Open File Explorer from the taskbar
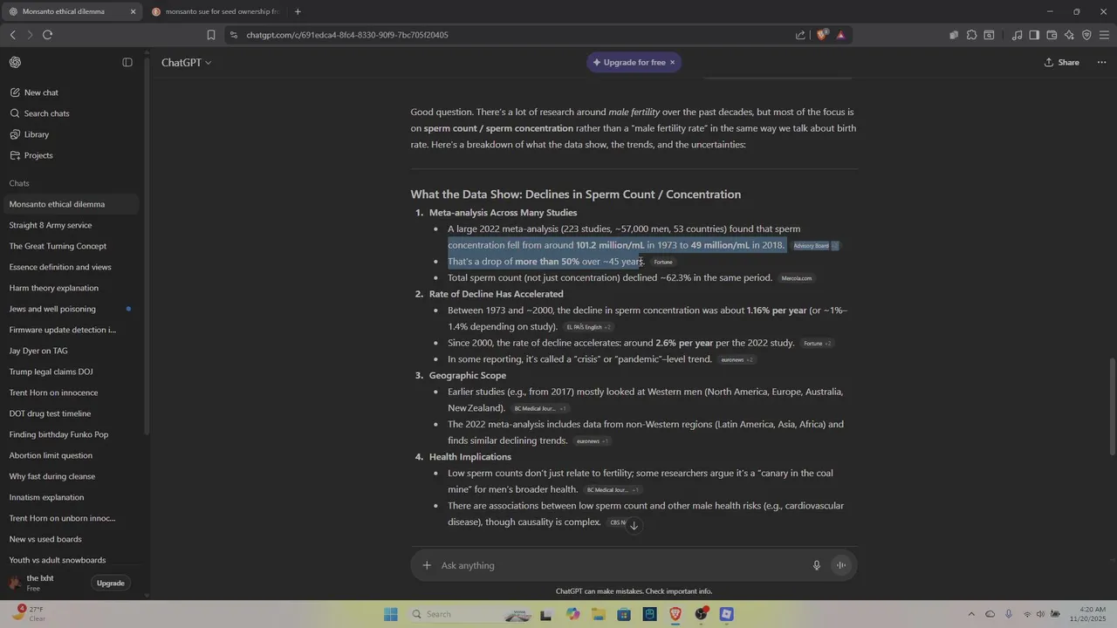Image resolution: width=1117 pixels, height=628 pixels. 599,614
